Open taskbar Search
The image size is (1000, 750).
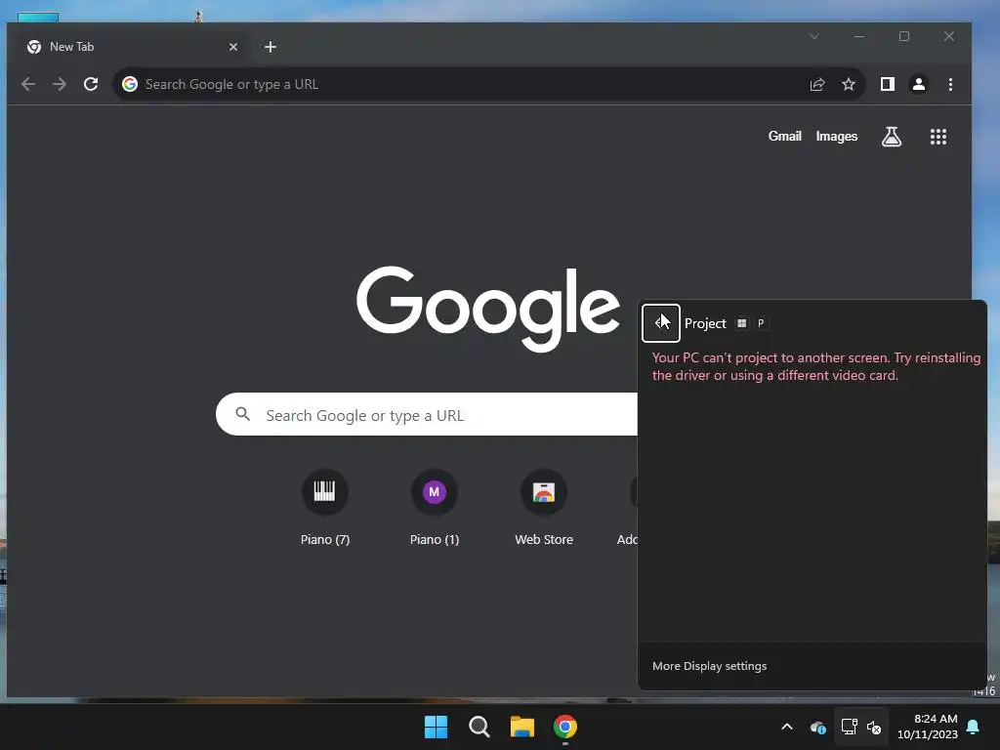click(x=479, y=727)
